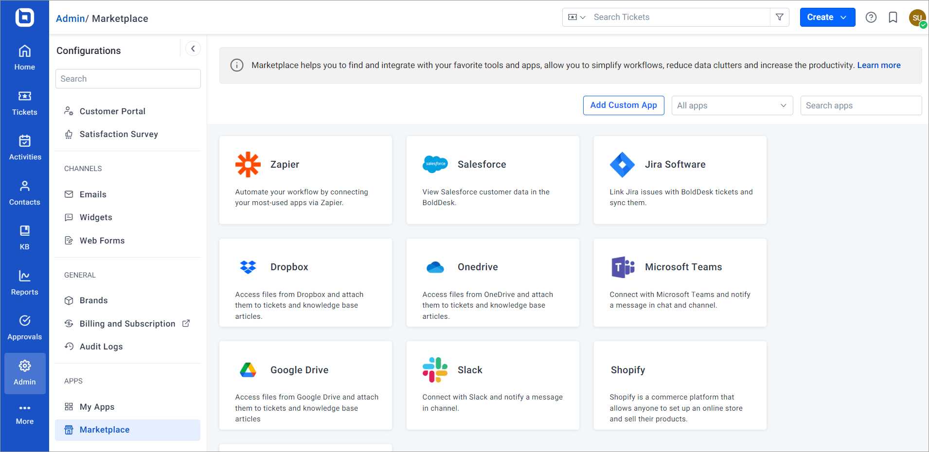Click the Dropbox app logo
The height and width of the screenshot is (452, 929).
(248, 267)
